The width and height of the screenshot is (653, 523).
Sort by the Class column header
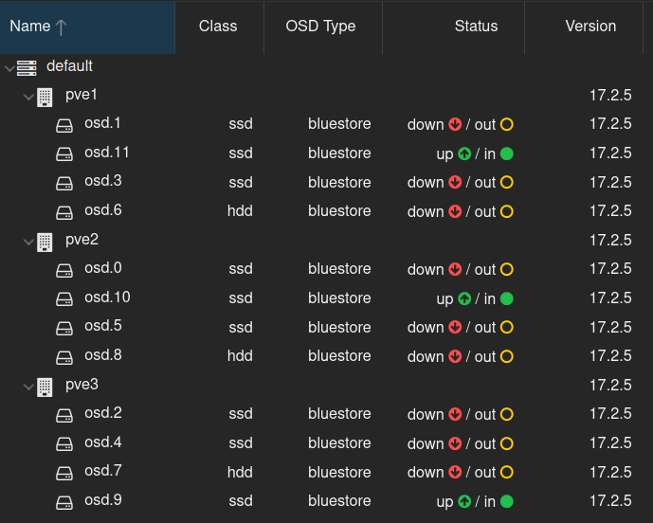tap(220, 27)
